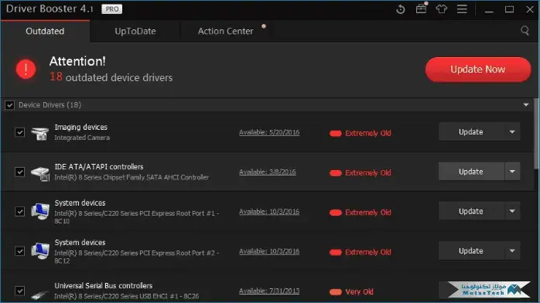Uncheck the IDE ATA/ATAPI controllers checkbox
Screen dimensions: 540x303
tap(20, 172)
